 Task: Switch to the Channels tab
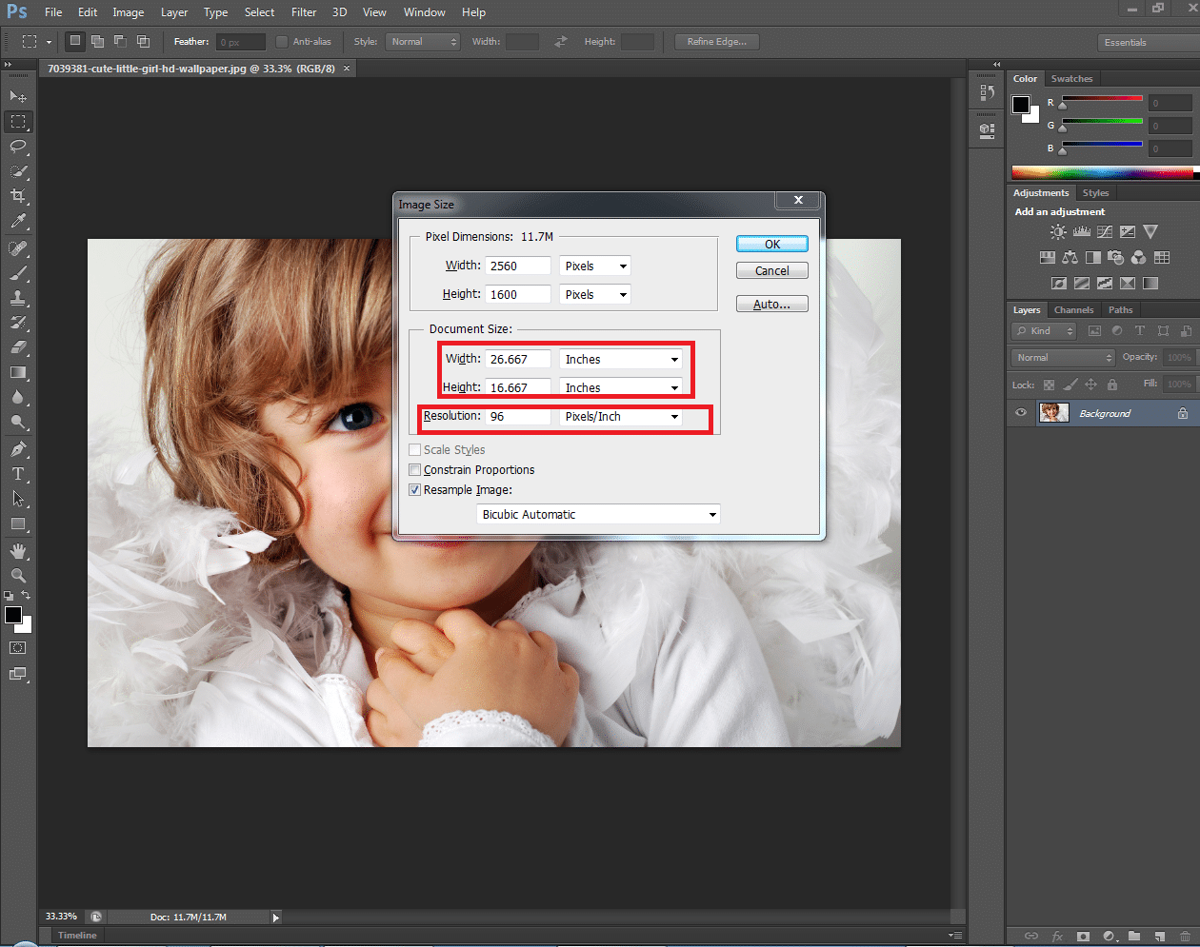pyautogui.click(x=1073, y=310)
